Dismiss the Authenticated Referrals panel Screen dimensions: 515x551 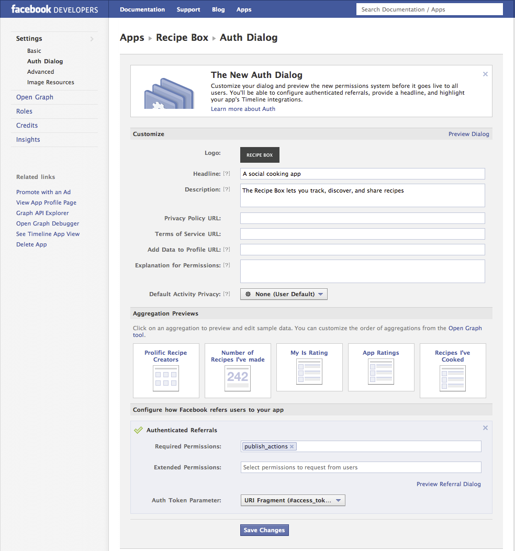pyautogui.click(x=485, y=428)
